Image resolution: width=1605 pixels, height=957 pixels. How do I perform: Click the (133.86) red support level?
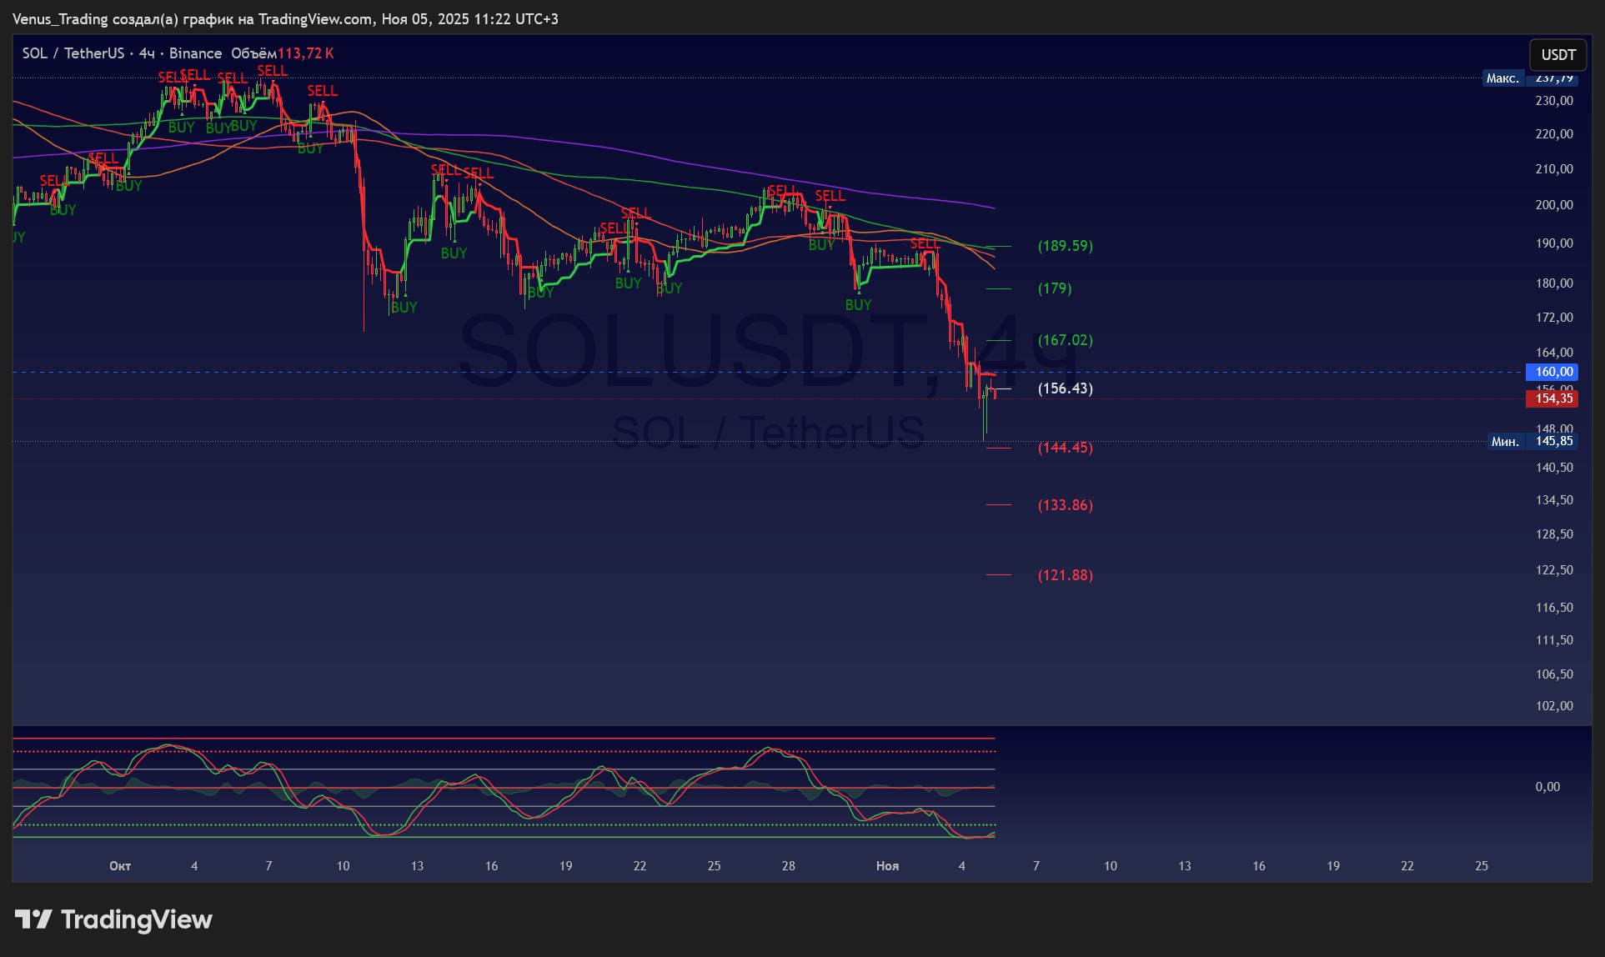[1065, 505]
